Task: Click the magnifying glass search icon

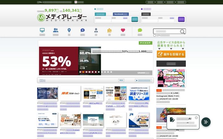Action: pos(182,32)
